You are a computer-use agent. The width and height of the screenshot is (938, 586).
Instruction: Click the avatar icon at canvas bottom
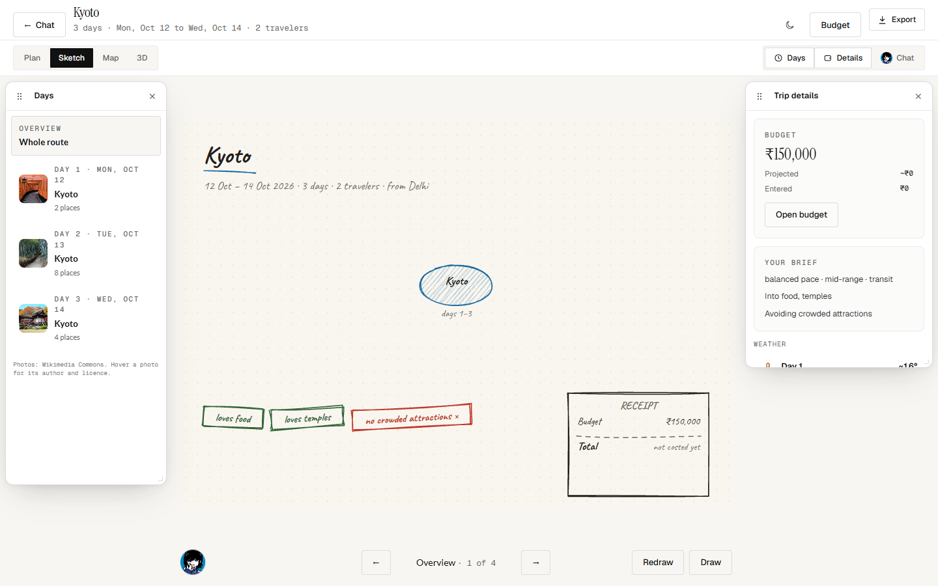point(193,562)
